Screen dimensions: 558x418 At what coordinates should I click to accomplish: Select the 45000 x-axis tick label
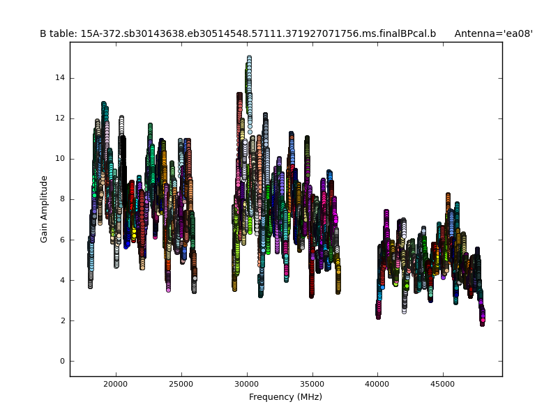point(443,384)
